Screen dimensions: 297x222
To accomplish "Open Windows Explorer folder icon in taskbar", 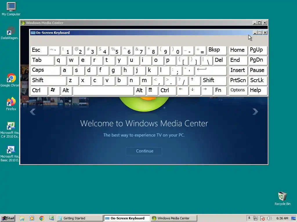I will [22, 219].
